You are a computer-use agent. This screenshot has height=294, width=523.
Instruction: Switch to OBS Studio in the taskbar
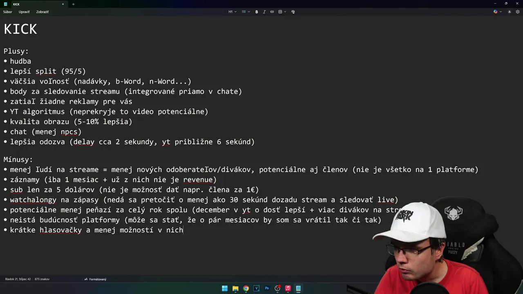coord(277,288)
